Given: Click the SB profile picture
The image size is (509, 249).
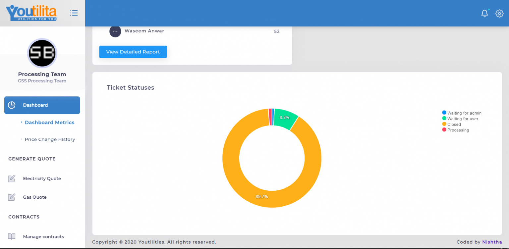Looking at the screenshot, I should pos(42,53).
